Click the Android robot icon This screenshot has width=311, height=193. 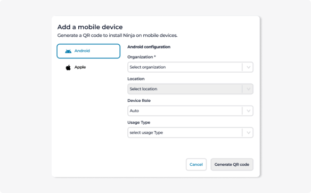tap(68, 51)
